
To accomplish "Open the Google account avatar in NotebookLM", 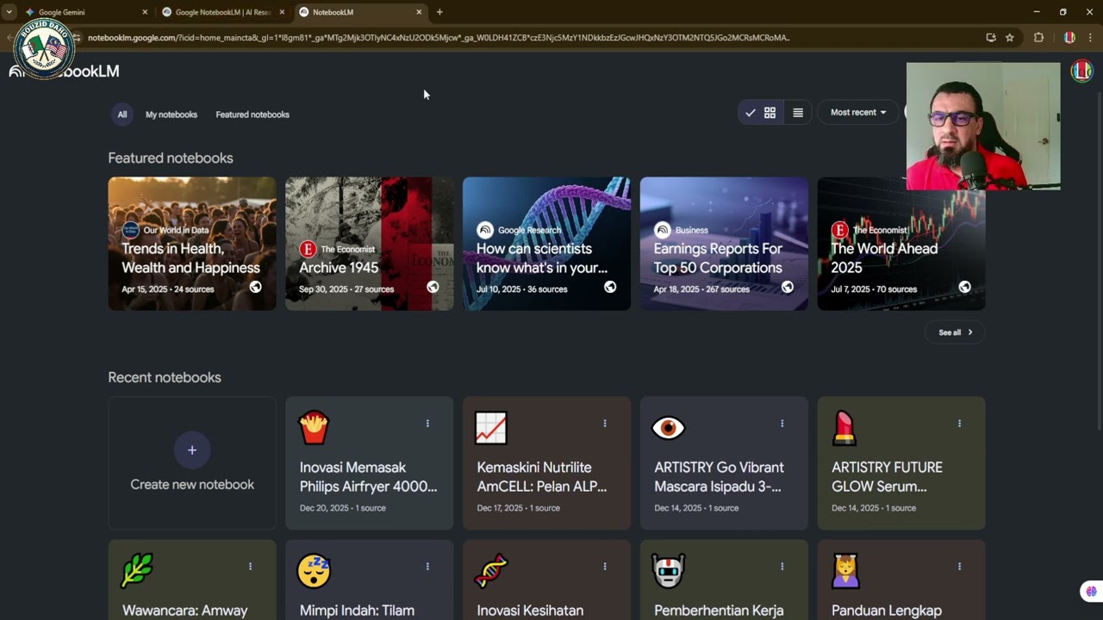I will click(1081, 71).
